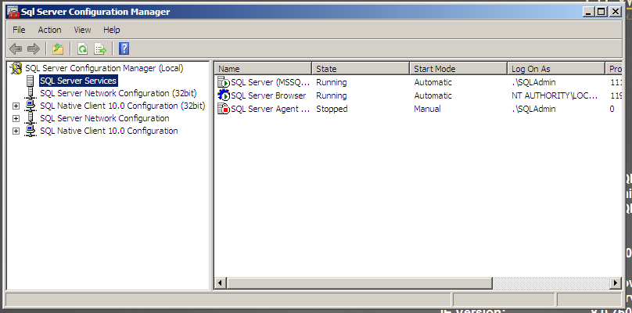Click the root Configuration Manager (Local) icon
Image resolution: width=632 pixels, height=313 pixels.
(16, 68)
